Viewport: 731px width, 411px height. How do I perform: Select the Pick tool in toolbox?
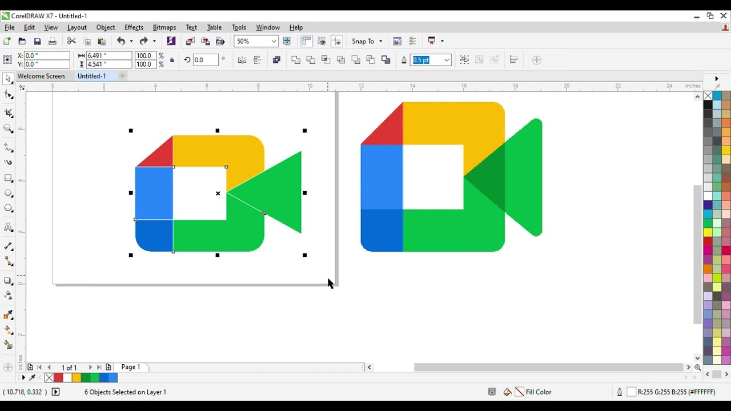(x=8, y=79)
